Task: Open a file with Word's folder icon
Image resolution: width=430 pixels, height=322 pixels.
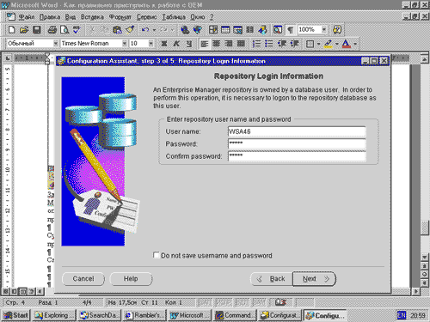Action: 24,30
